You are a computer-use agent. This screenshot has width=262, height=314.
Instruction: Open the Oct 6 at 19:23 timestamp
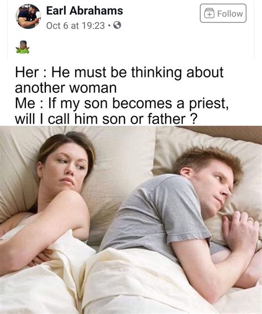pyautogui.click(x=76, y=25)
